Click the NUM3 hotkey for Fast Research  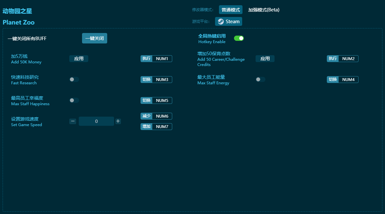coord(162,80)
